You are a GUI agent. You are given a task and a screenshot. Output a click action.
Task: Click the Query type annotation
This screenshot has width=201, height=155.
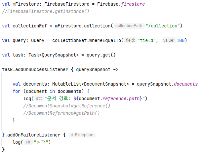click(x=38, y=40)
